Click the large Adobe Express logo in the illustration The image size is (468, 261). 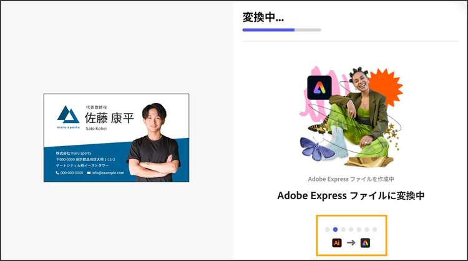click(x=319, y=87)
